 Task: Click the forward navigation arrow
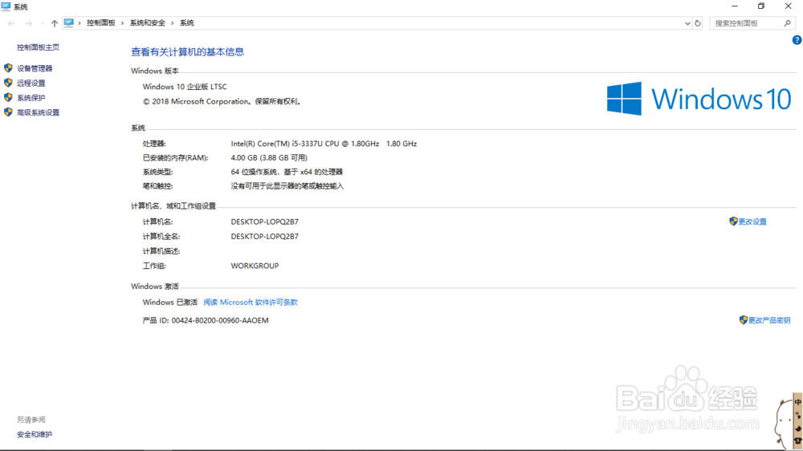click(28, 23)
